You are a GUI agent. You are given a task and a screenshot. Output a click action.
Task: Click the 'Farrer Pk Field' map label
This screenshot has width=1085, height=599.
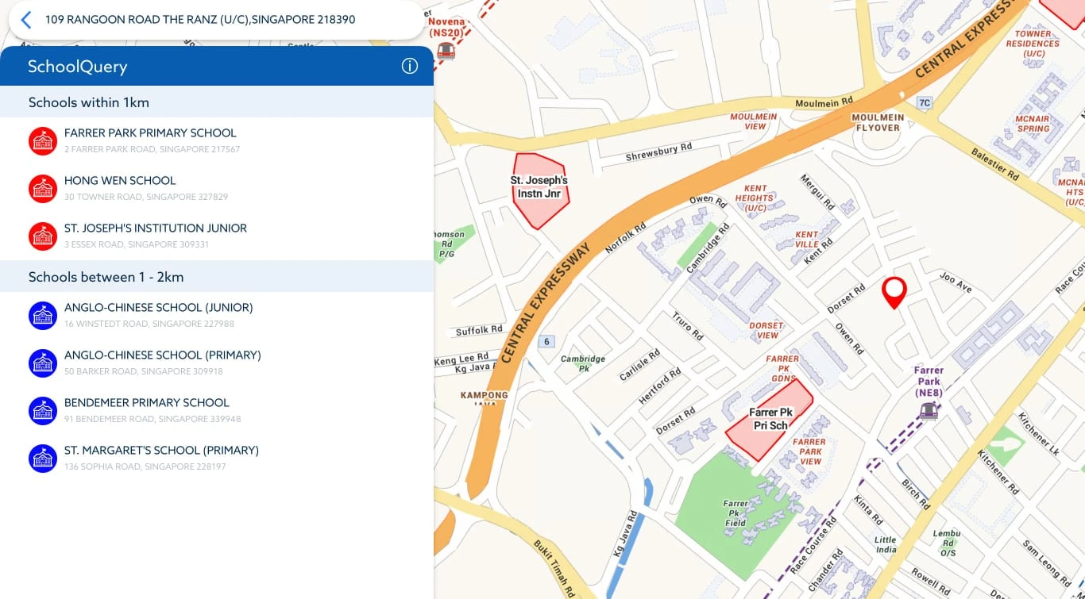point(736,513)
